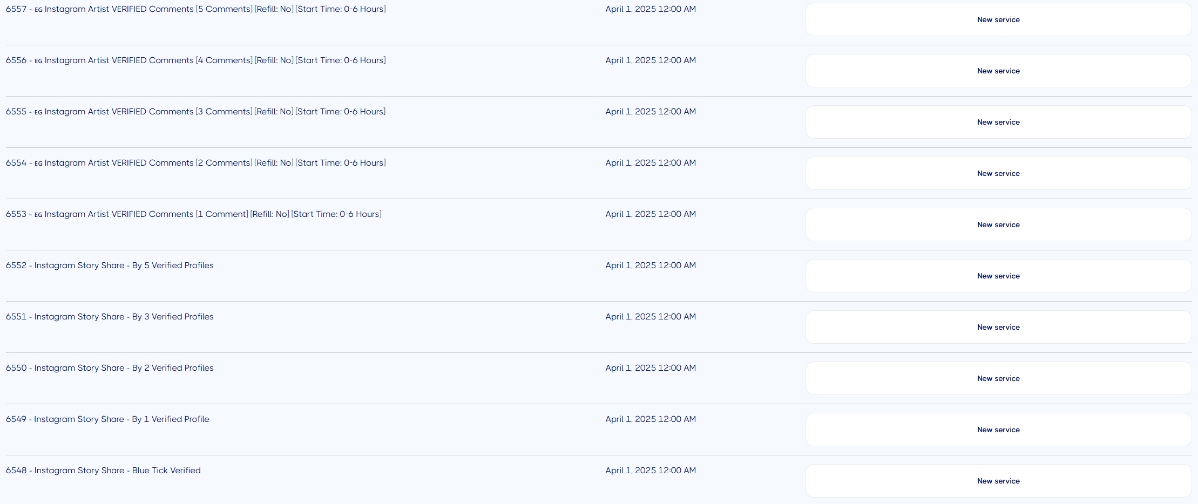Select Story Share By 3 Verified Profiles

[110, 317]
